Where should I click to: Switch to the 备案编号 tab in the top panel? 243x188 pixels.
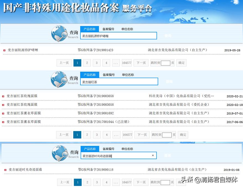click(108, 29)
